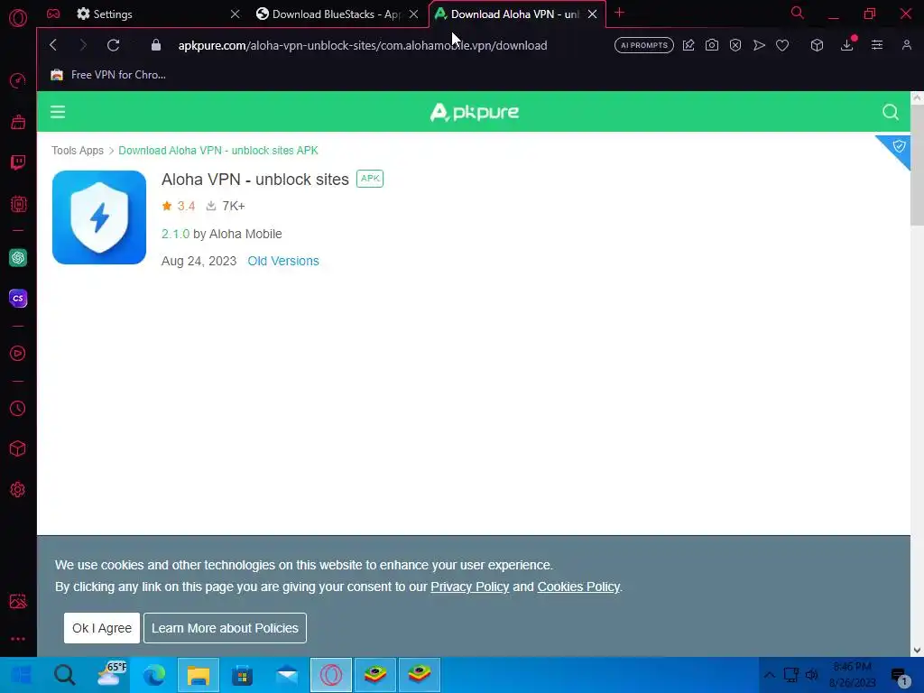
Task: Open Microsoft Store from taskbar
Action: coord(242,675)
